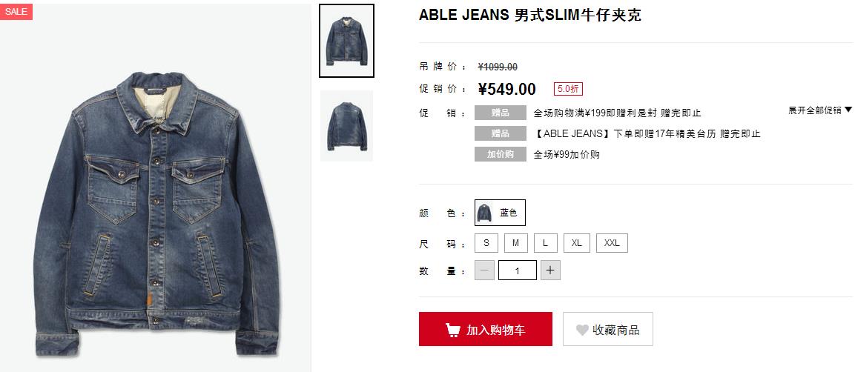
Task: Select the front view jacket thumbnail
Action: (x=346, y=41)
